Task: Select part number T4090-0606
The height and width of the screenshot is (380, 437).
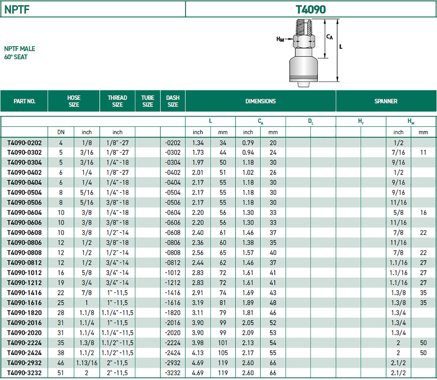Action: coord(24,223)
